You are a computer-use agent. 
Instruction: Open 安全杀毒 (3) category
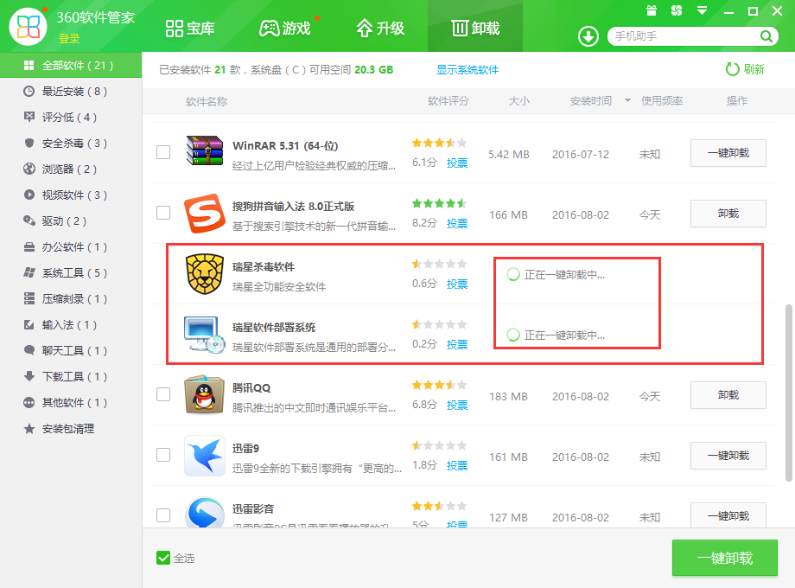tap(71, 143)
